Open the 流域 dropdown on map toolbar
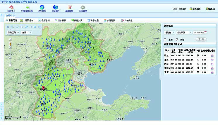This screenshot has height=125, width=218. pyautogui.click(x=30, y=33)
